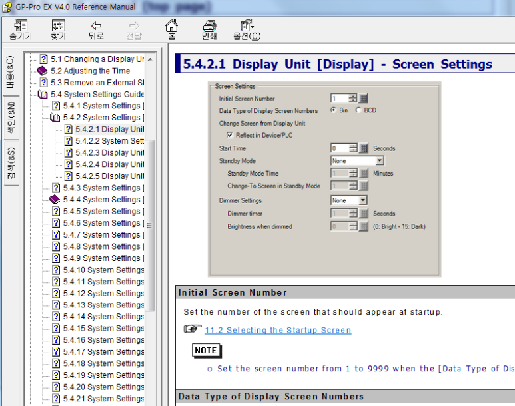The image size is (515, 406).
Task: Open keypad icon next to Start Time
Action: 364,148
